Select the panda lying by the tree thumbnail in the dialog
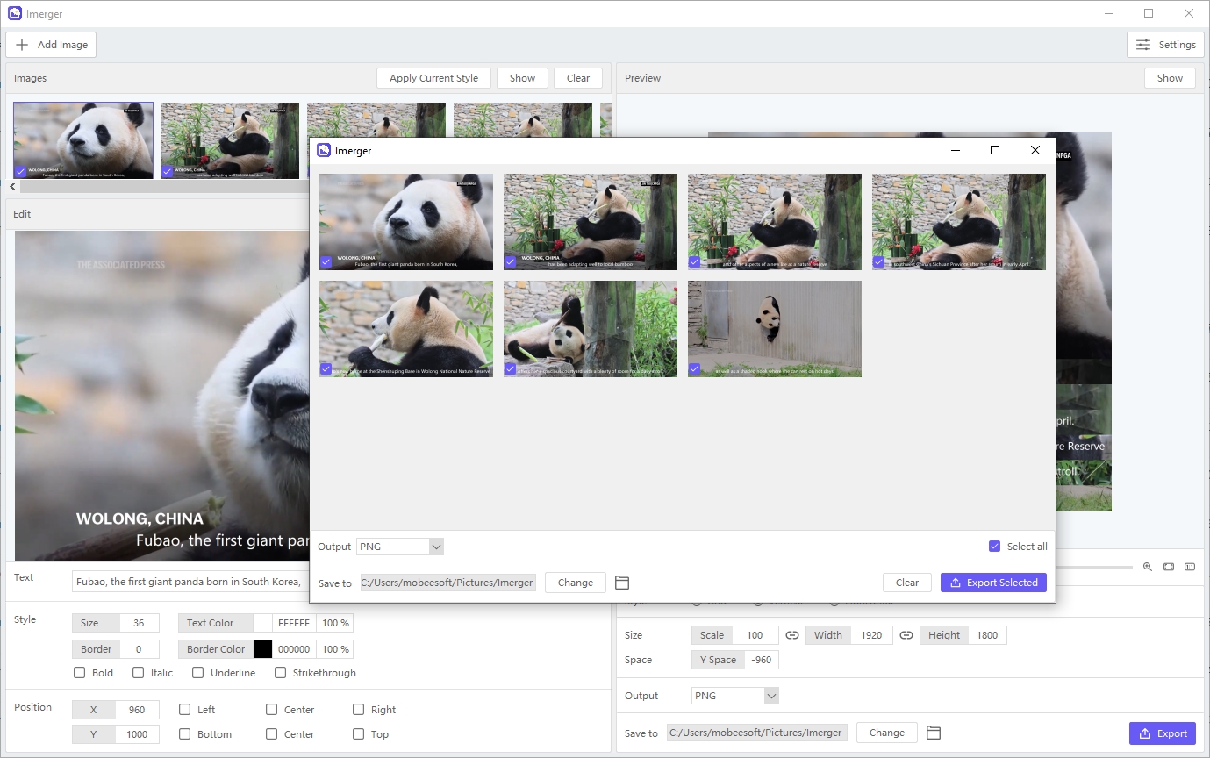The image size is (1210, 758). click(x=591, y=329)
